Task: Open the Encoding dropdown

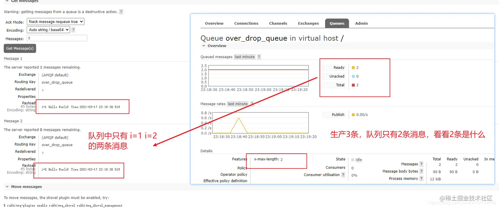Action: point(48,30)
